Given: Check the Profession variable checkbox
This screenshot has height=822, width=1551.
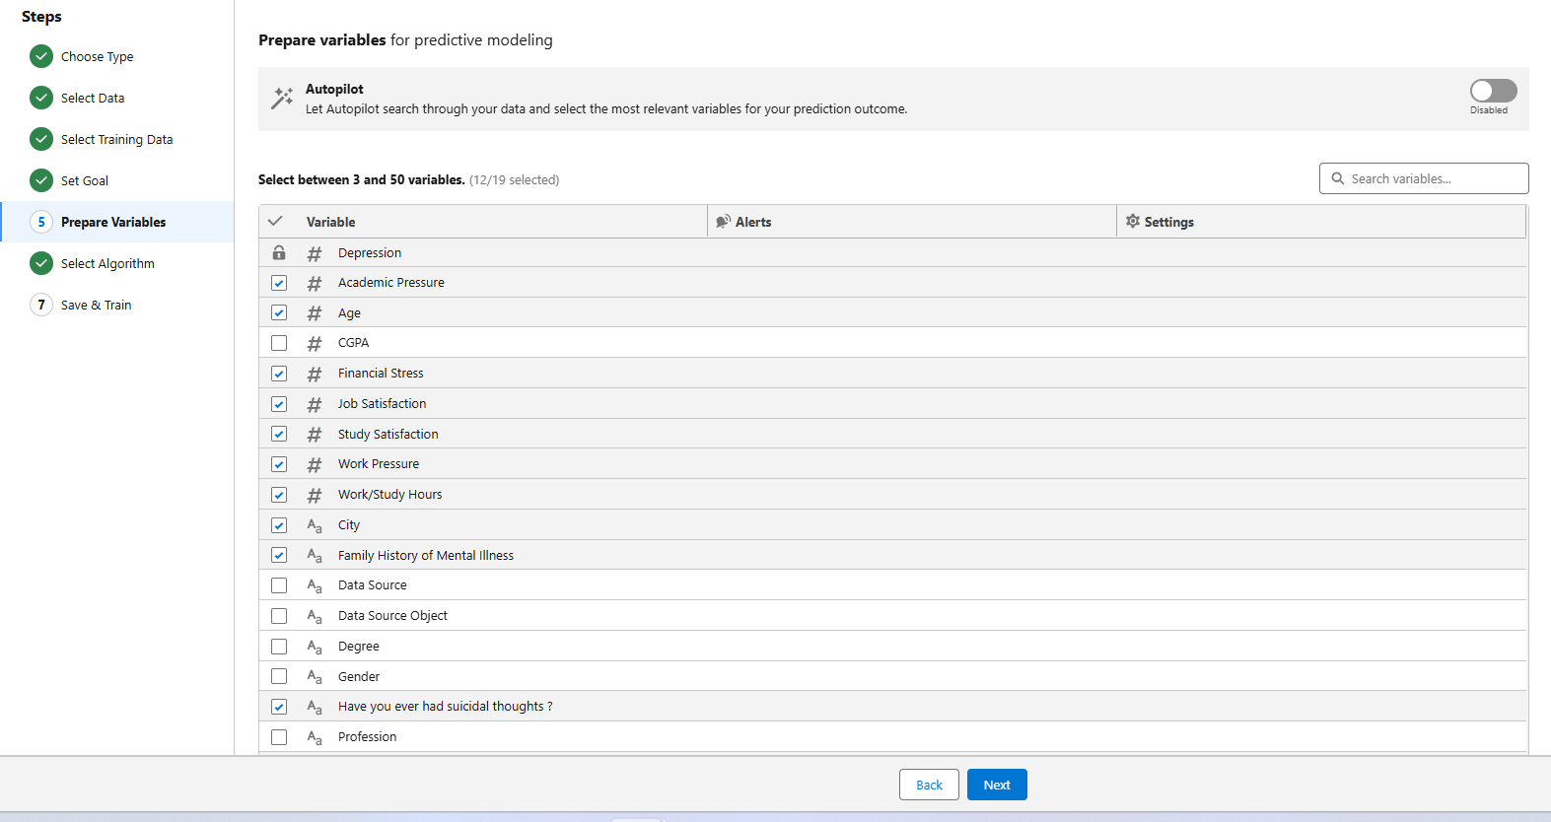Looking at the screenshot, I should pos(279,737).
